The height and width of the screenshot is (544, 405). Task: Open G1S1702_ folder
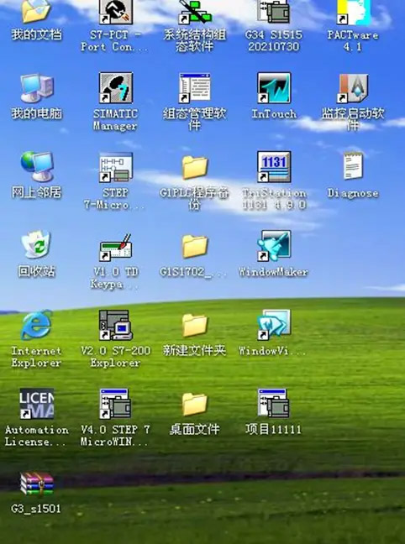[x=194, y=246]
